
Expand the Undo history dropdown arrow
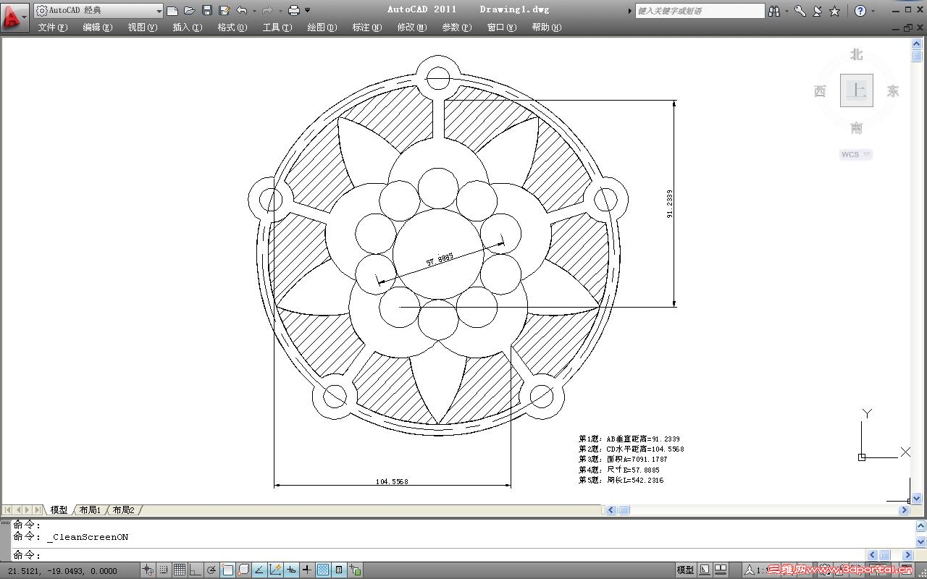(x=253, y=10)
